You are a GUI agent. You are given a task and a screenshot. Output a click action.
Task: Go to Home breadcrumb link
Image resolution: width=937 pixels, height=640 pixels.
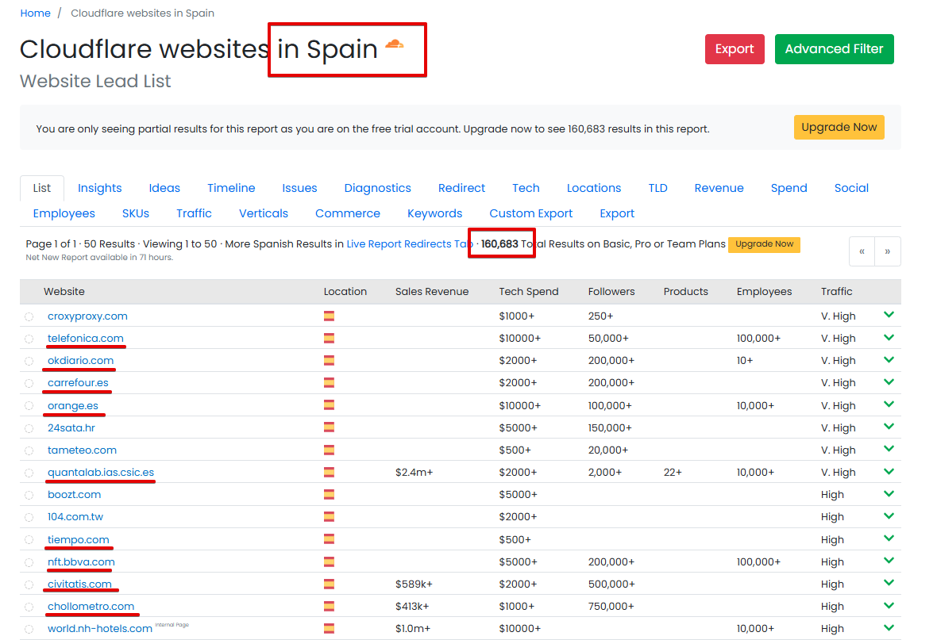point(35,13)
